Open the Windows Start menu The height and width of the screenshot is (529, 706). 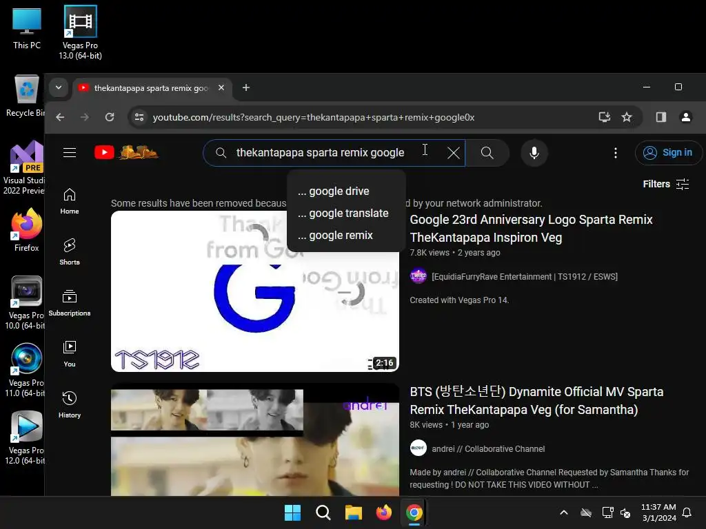coord(292,512)
